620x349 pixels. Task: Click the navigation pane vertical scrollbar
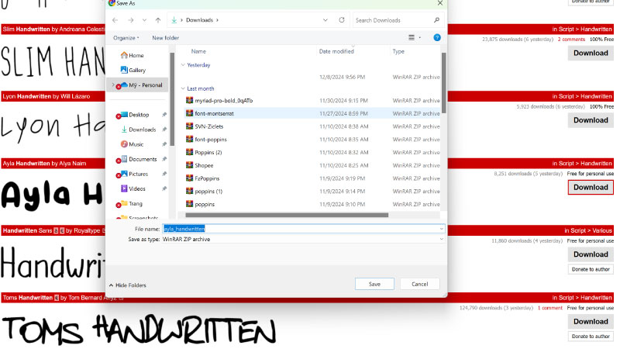pyautogui.click(x=172, y=99)
